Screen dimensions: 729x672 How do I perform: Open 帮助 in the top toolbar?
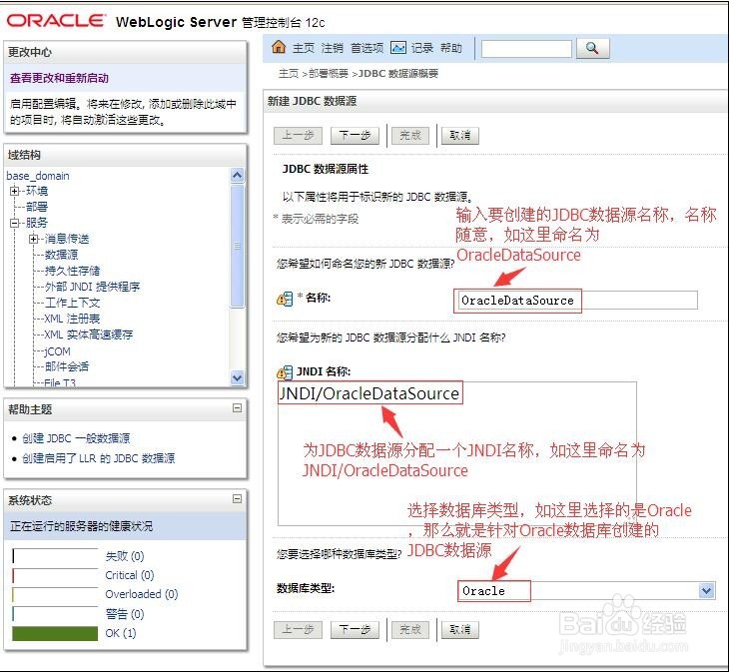pos(451,48)
